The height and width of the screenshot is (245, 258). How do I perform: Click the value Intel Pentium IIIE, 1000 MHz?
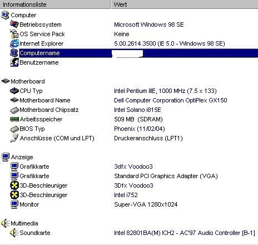pyautogui.click(x=165, y=91)
